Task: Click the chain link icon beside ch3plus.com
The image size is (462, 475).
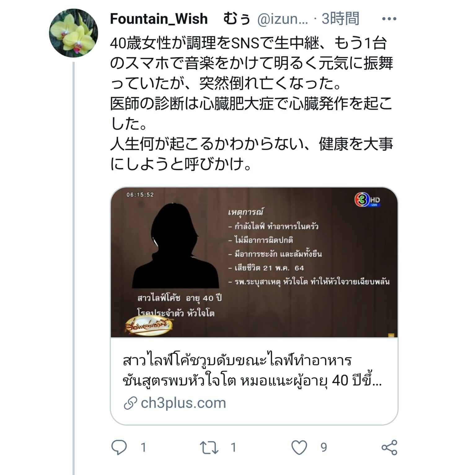Action: (130, 403)
